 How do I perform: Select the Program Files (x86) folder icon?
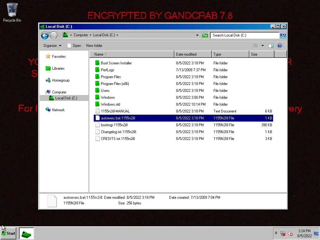coord(97,83)
